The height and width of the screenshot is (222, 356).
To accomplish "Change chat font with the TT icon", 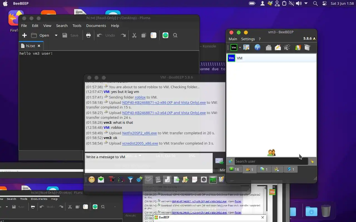I will (x=112, y=180).
